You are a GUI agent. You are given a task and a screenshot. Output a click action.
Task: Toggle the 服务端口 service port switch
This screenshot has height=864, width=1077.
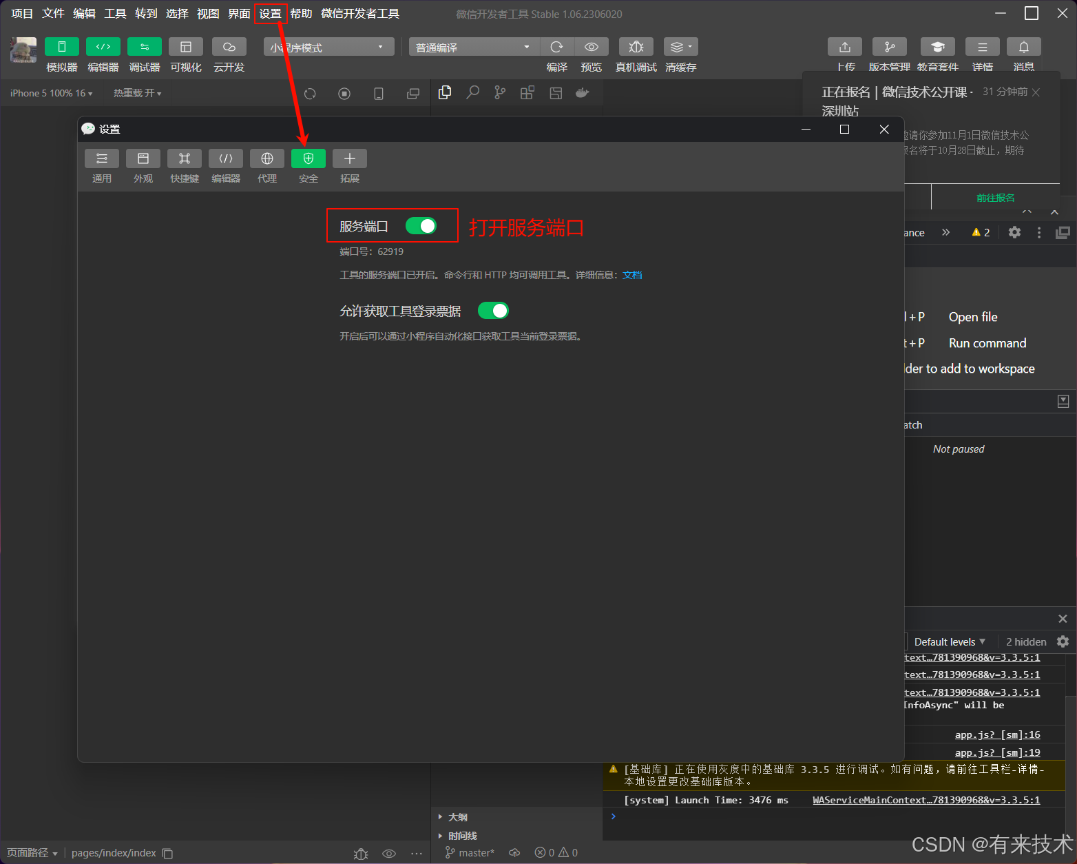[x=421, y=226]
